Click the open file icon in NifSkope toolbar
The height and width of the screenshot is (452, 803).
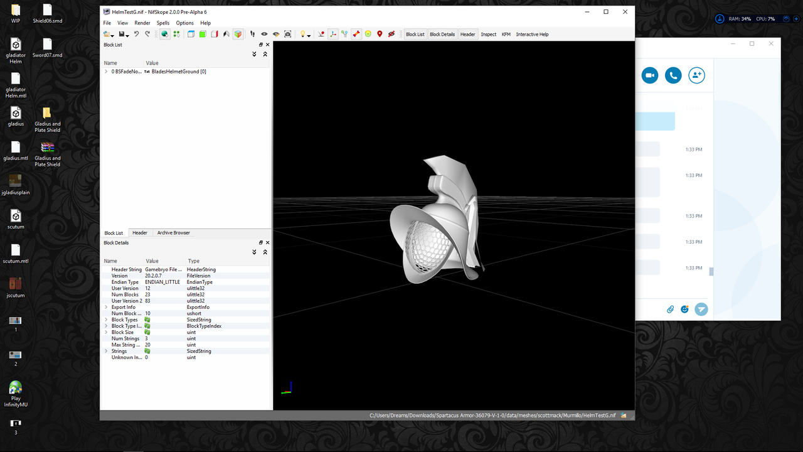click(x=107, y=34)
